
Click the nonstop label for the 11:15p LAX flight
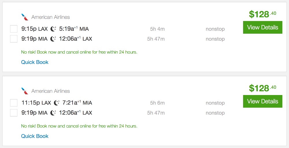tap(215, 103)
